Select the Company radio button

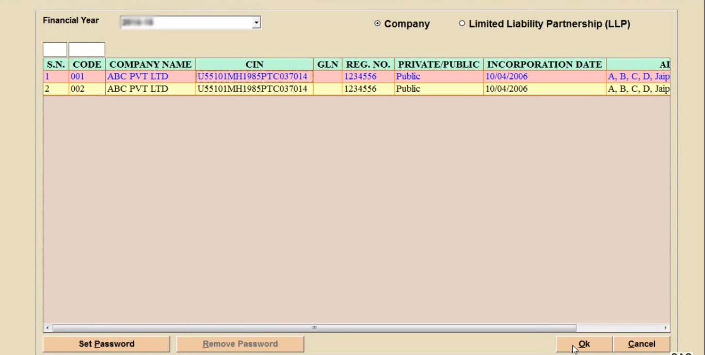click(378, 24)
